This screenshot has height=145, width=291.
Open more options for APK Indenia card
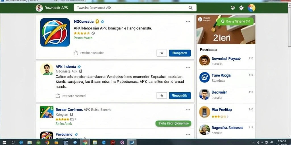click(188, 68)
